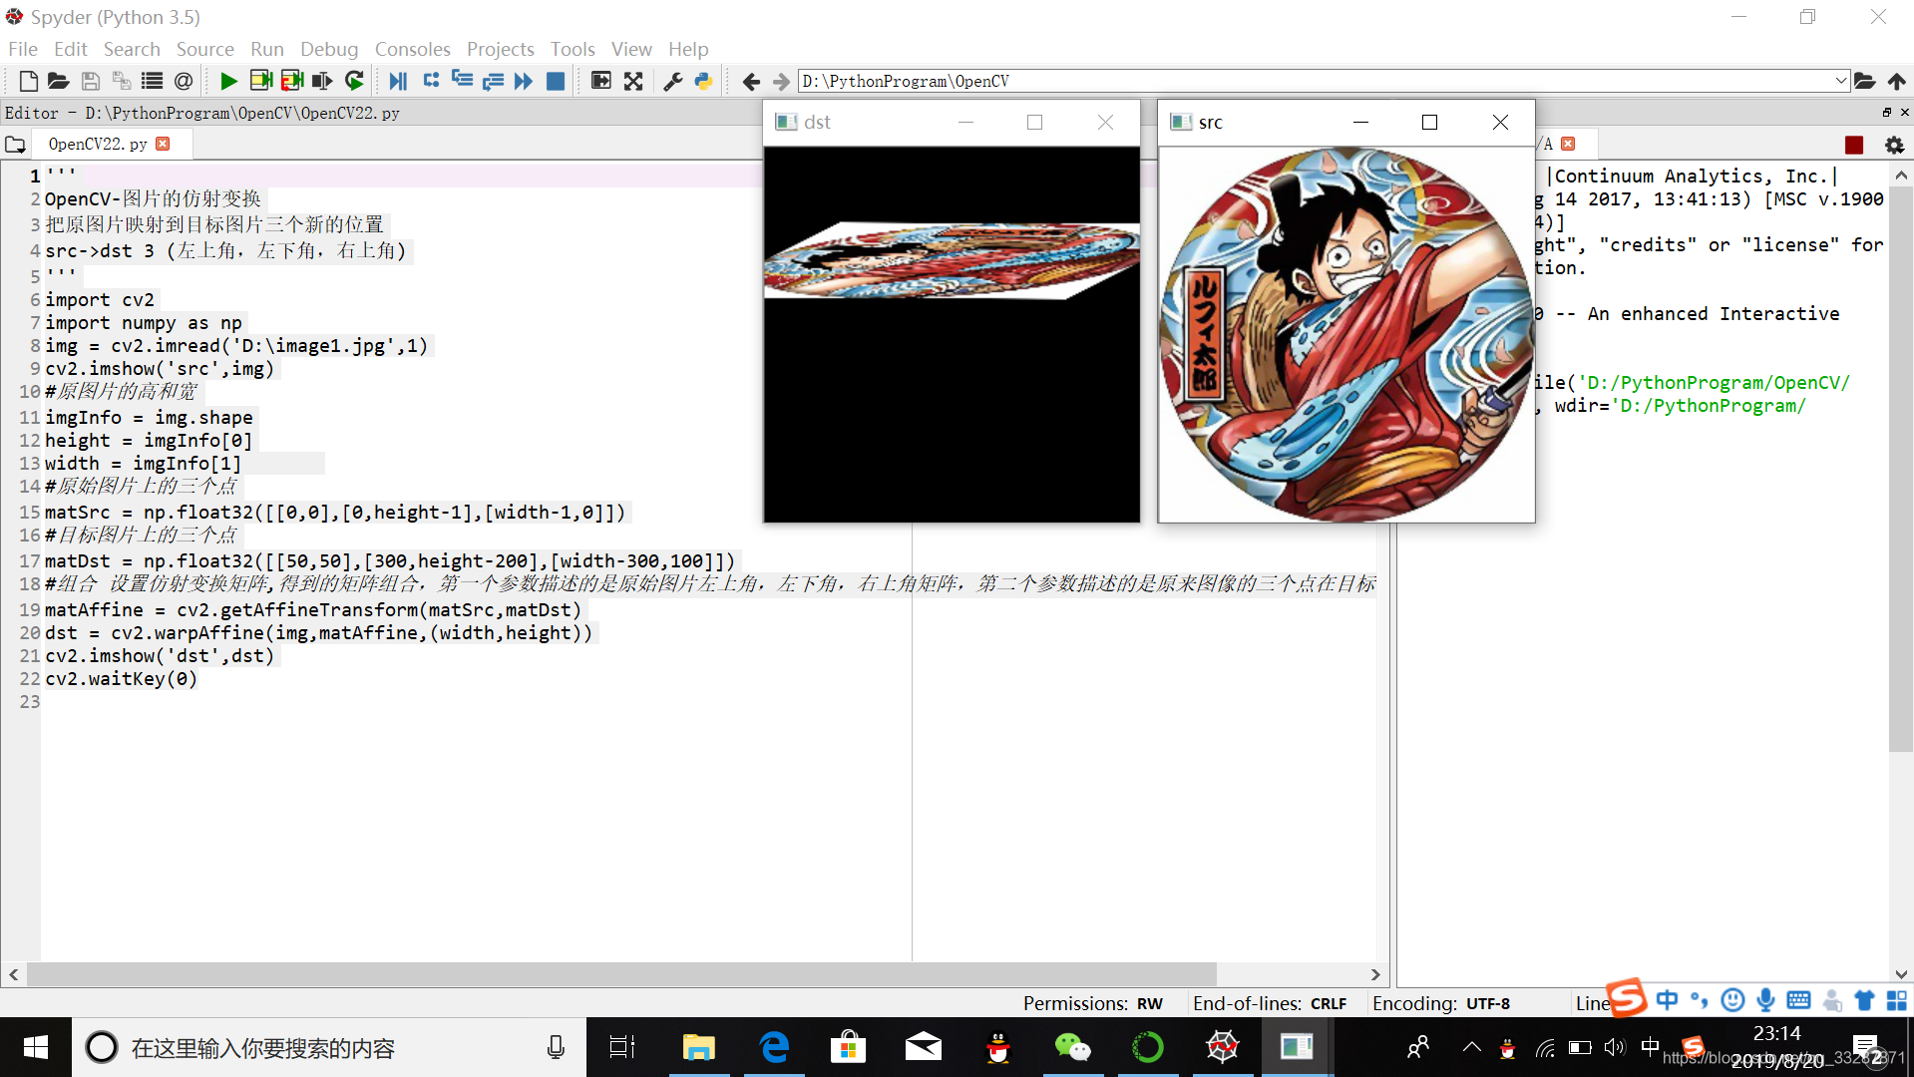Click the taskbar search box
The width and height of the screenshot is (1914, 1077).
click(x=329, y=1047)
